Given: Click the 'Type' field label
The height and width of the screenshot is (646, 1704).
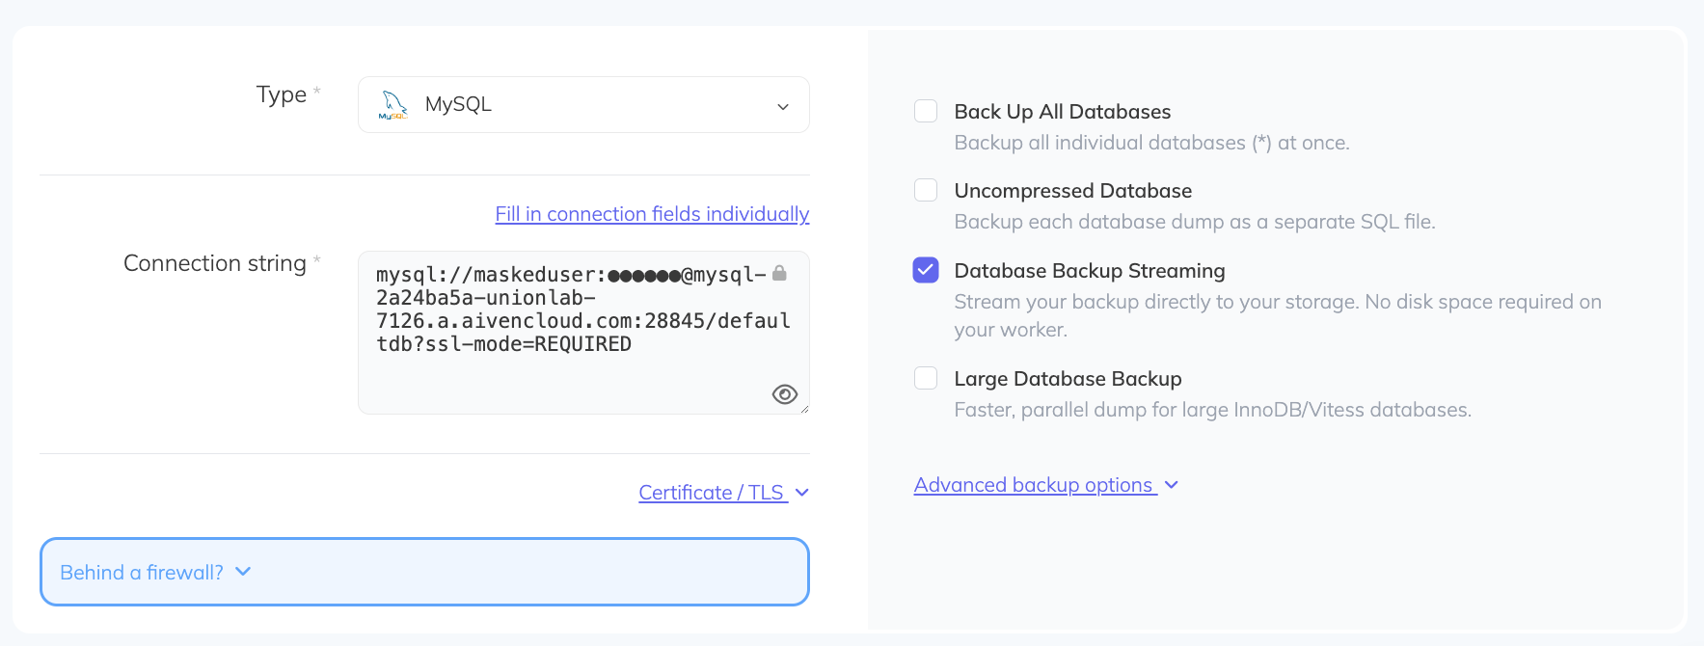Looking at the screenshot, I should coord(282,94).
